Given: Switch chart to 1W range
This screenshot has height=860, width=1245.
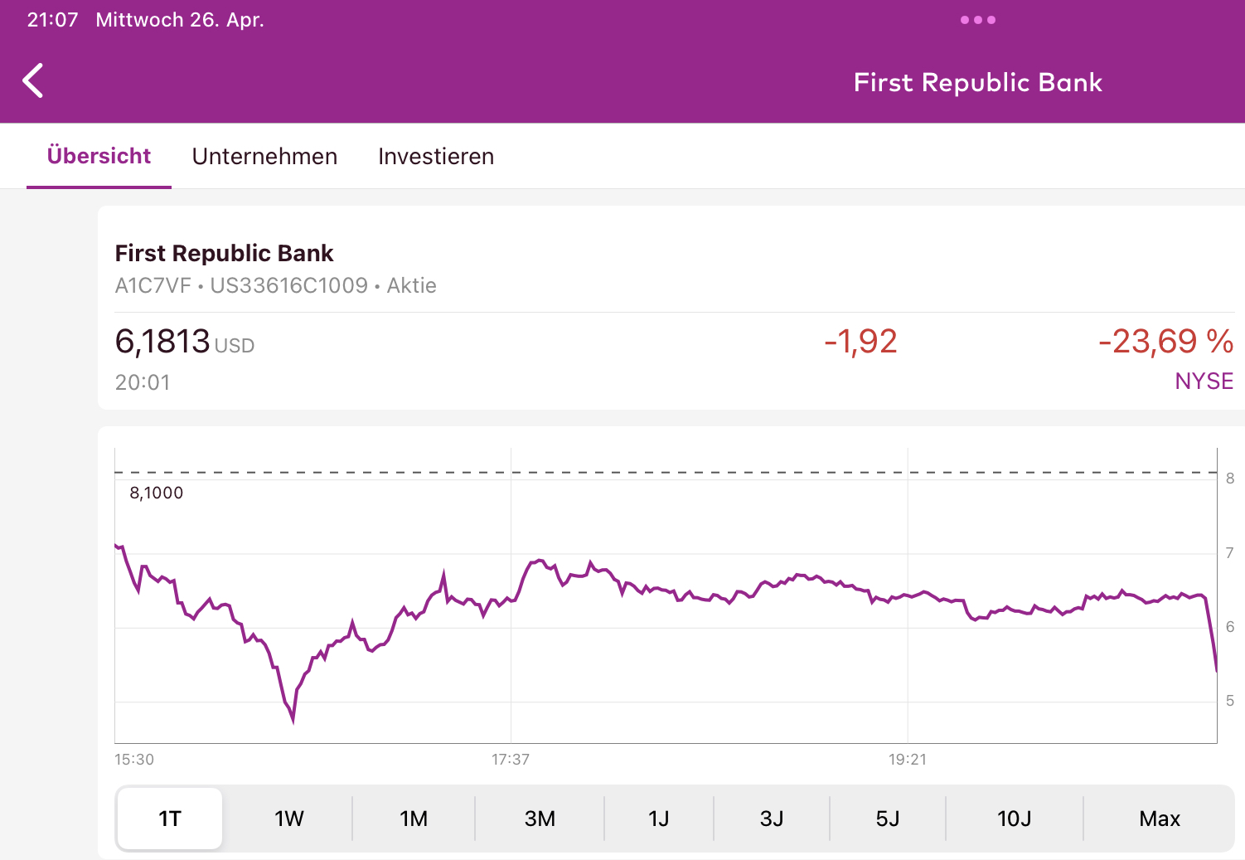Looking at the screenshot, I should [289, 819].
